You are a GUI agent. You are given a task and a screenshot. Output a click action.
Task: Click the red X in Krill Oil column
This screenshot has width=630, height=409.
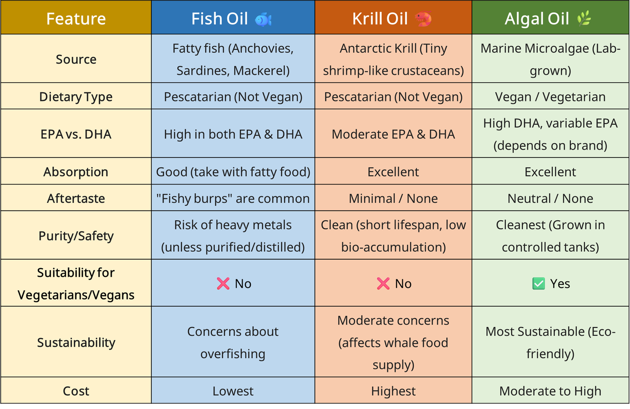pyautogui.click(x=383, y=283)
